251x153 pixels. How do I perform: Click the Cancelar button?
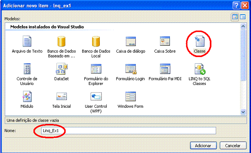(x=233, y=146)
